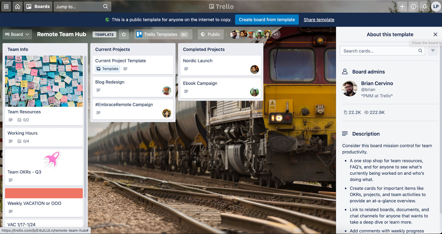442x234 pixels.
Task: Click the #EmbraceRemote Campaign member avatar
Action: point(167,113)
